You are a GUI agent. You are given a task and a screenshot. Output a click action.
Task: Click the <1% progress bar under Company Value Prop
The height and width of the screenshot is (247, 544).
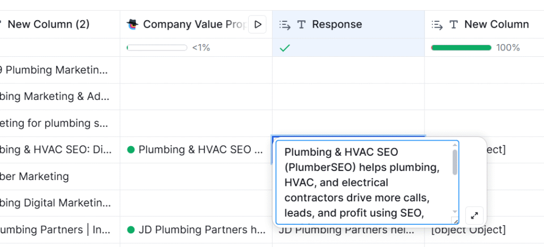point(157,48)
